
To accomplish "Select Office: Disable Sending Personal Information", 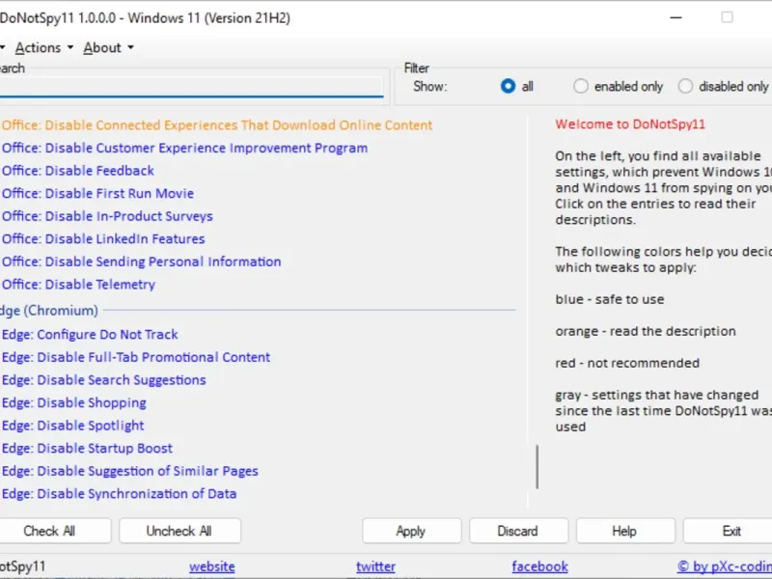I will [x=141, y=262].
